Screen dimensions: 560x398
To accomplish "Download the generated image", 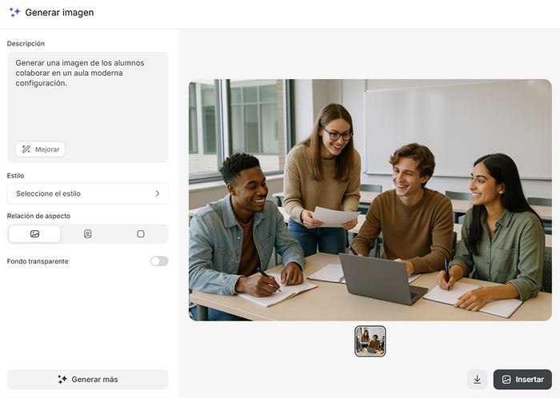I will point(478,380).
